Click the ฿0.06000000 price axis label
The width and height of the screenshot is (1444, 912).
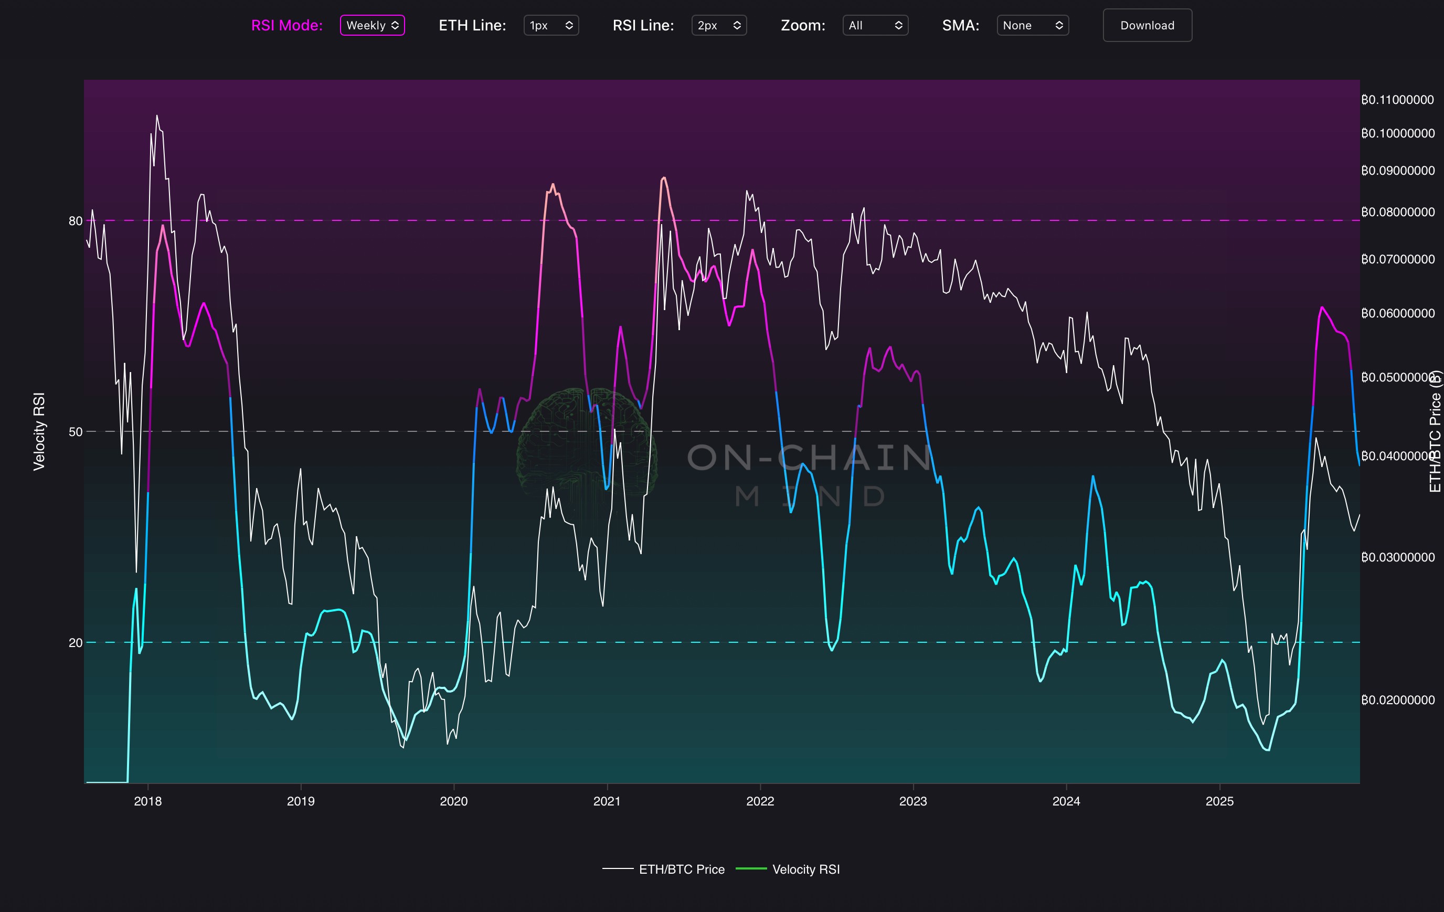coord(1397,313)
